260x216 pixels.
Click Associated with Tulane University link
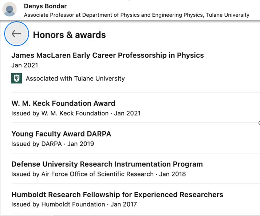(75, 78)
